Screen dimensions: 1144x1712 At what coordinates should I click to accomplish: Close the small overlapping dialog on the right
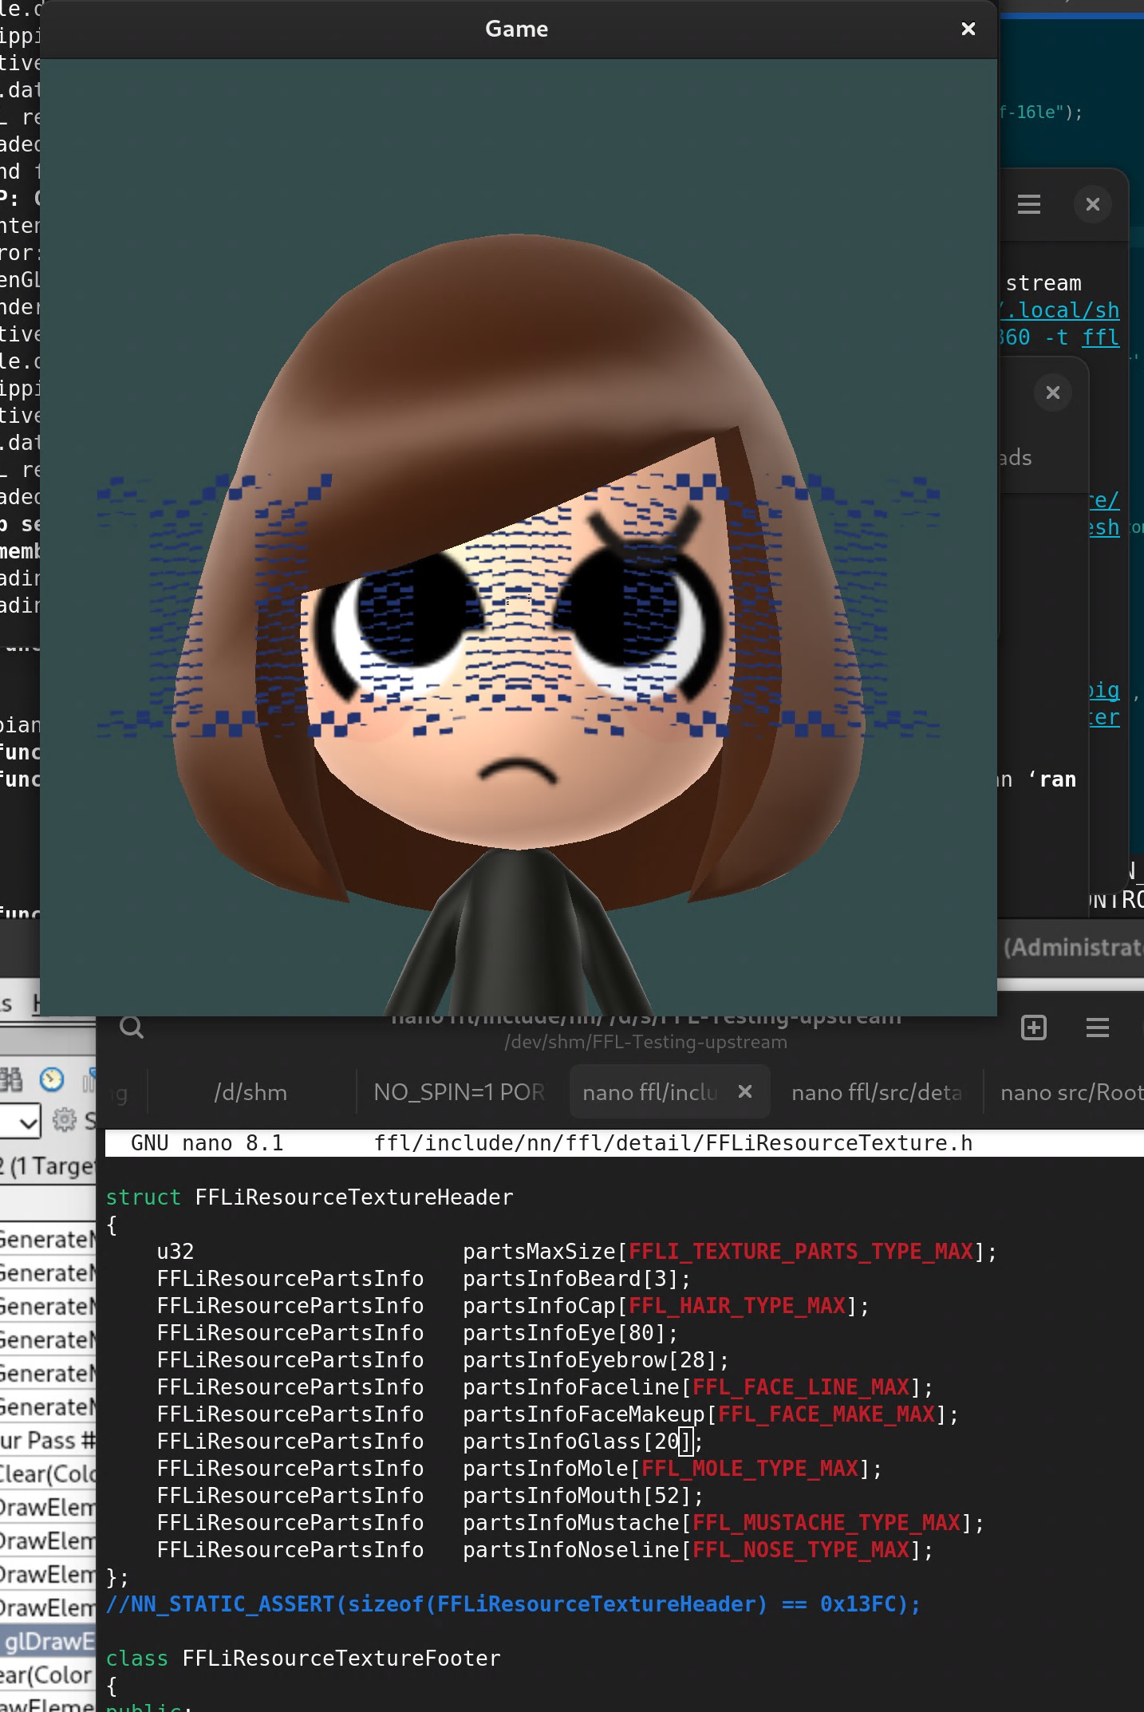tap(1052, 392)
